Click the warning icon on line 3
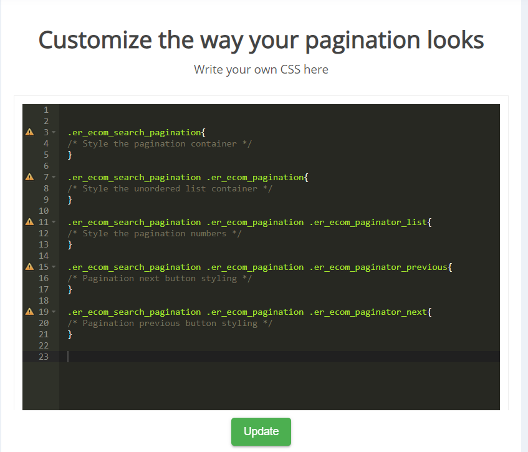Viewport: 528px width, 452px height. point(29,132)
